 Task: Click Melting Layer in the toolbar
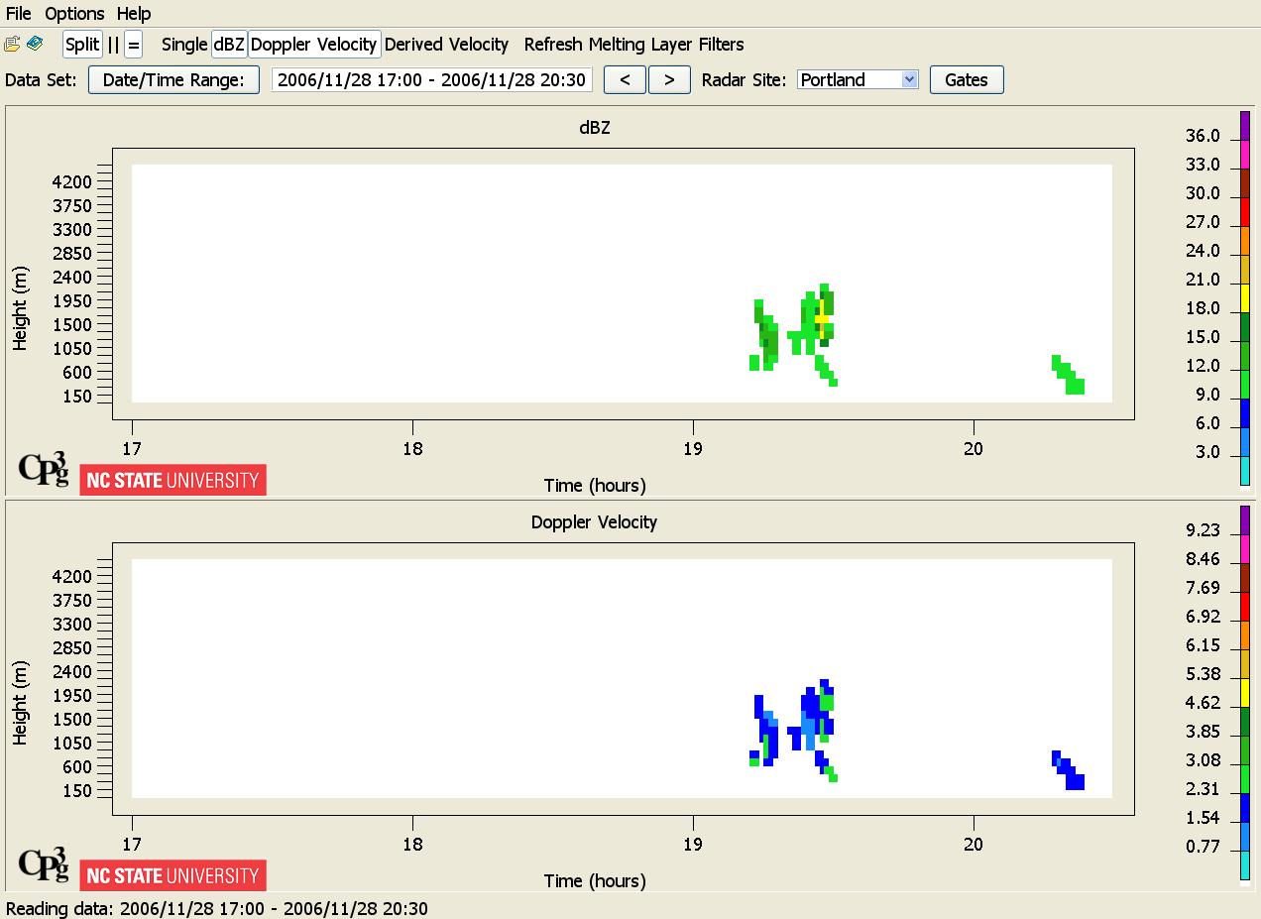click(x=640, y=45)
